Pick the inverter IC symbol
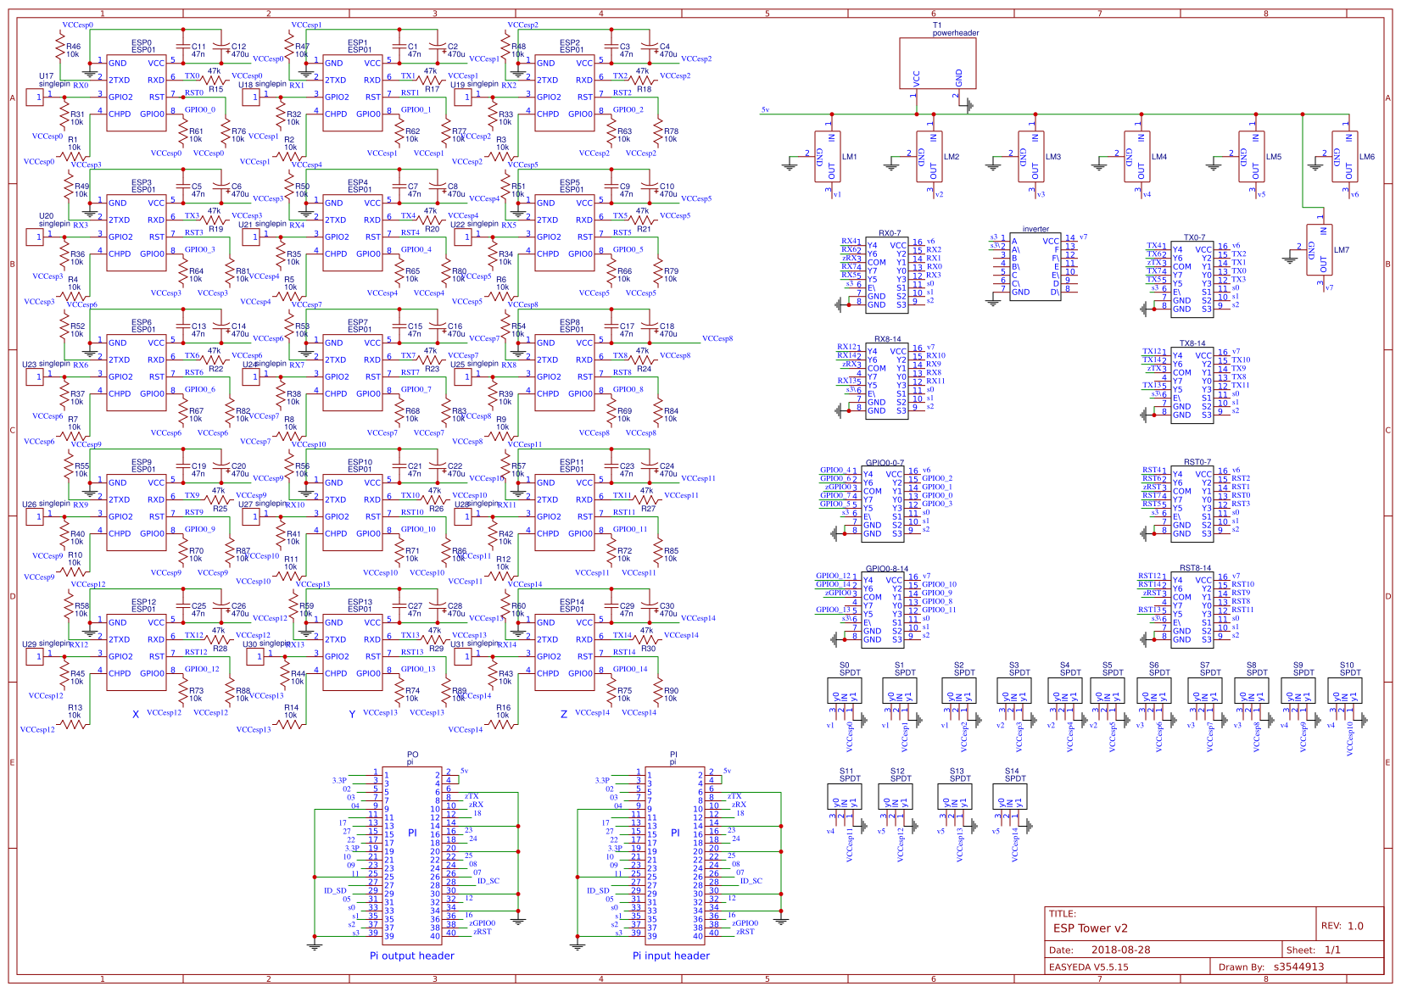The height and width of the screenshot is (992, 1401). click(x=1035, y=267)
